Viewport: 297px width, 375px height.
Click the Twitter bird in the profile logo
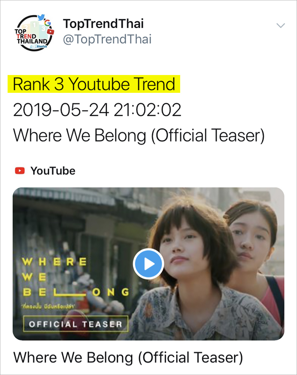tap(41, 18)
